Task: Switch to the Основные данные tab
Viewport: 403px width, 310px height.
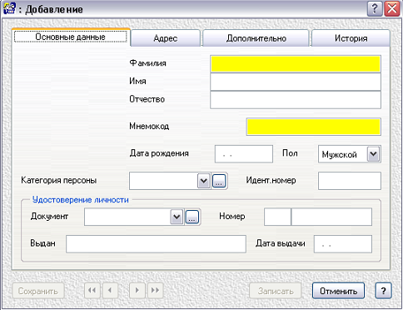Action: coord(71,37)
